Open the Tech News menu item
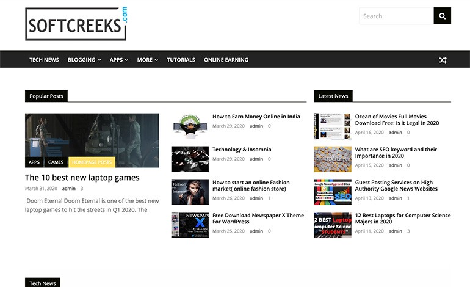This screenshot has width=470, height=287. click(44, 60)
